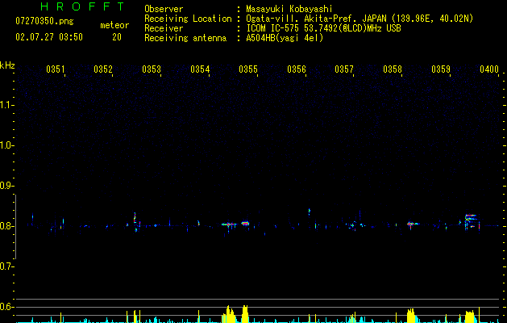Click the 0355 time marker
The image size is (507, 323).
(x=248, y=69)
